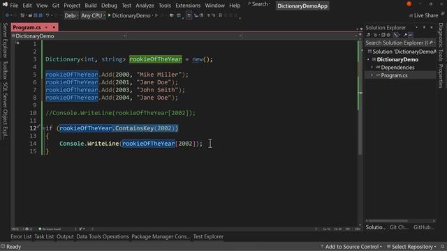Expand the Program.cs tree node
The width and height of the screenshot is (447, 251).
point(372,75)
